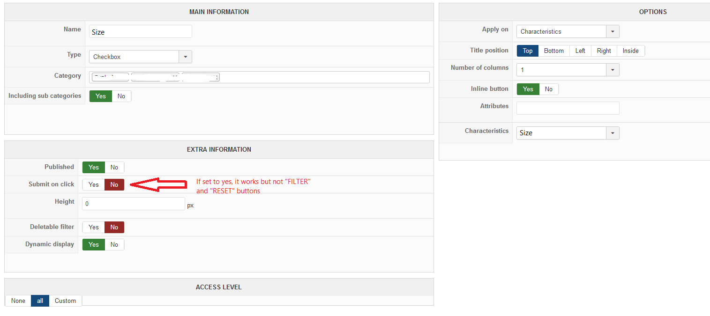Select Bottom title position
This screenshot has height=316, width=710.
[x=554, y=51]
